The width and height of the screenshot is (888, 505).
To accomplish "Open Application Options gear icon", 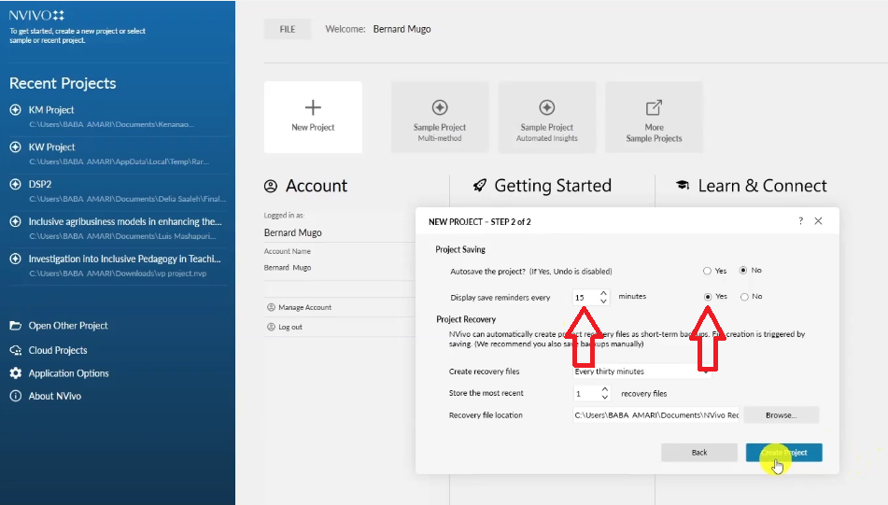I will 15,373.
